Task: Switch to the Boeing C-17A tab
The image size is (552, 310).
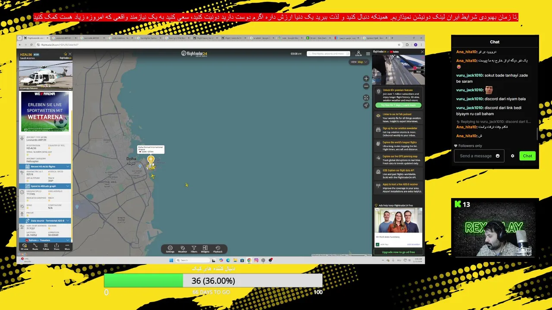Action: pos(178,38)
